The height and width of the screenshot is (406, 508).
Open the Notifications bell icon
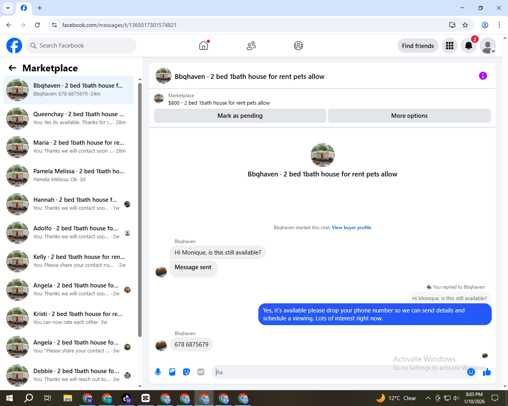coord(469,46)
